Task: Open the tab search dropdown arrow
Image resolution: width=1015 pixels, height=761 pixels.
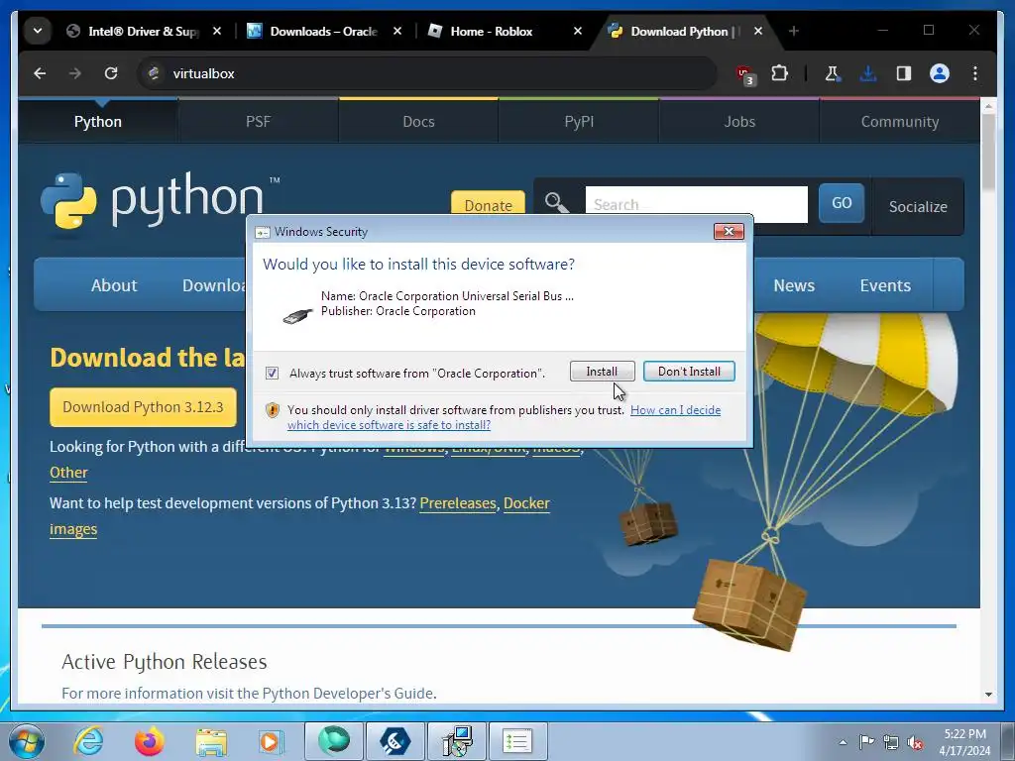Action: [38, 31]
